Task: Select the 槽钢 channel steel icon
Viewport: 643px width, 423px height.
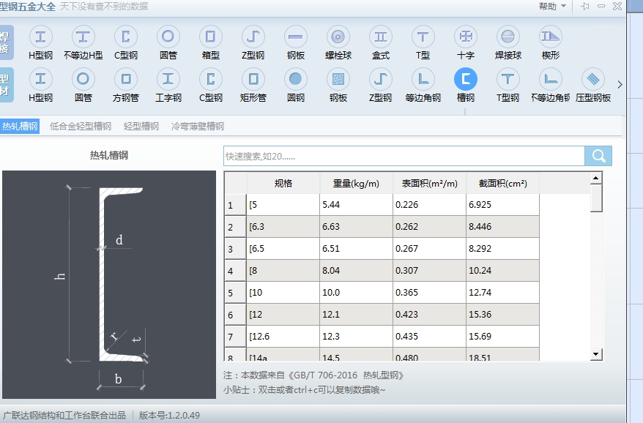Action: coord(466,79)
